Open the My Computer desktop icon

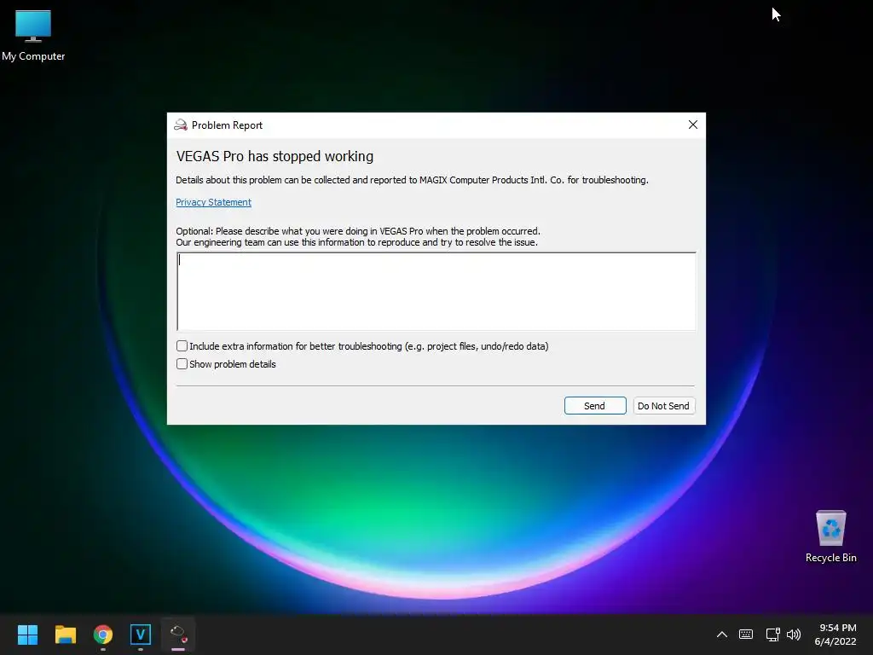(33, 36)
